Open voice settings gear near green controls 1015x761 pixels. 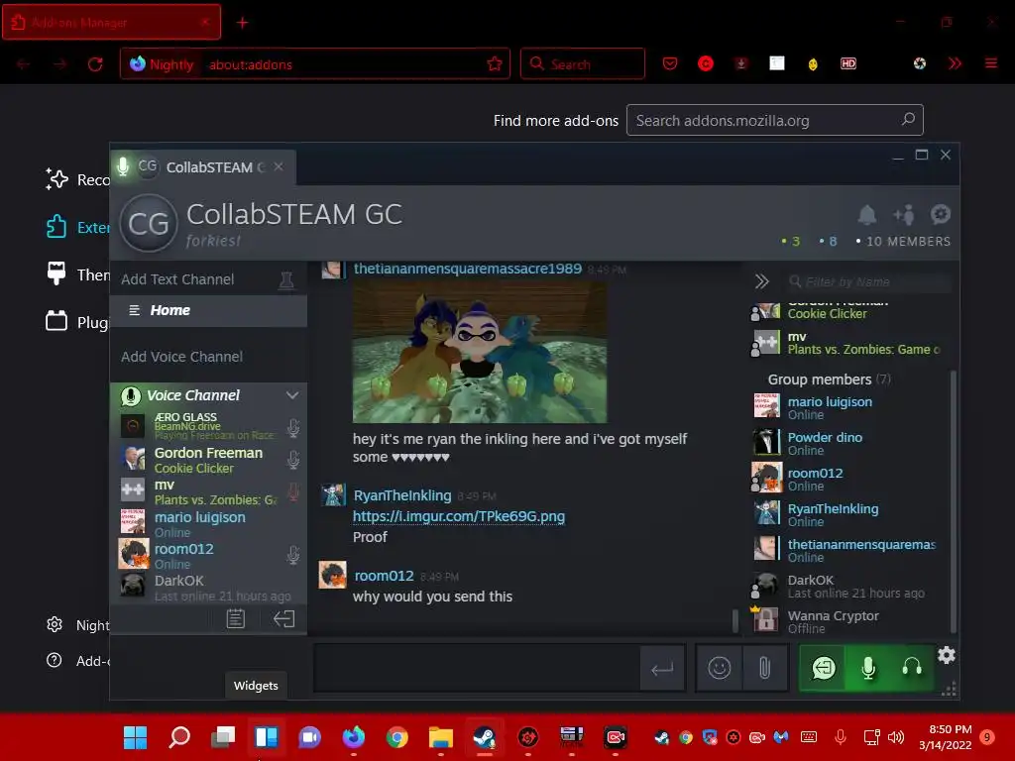tap(947, 656)
